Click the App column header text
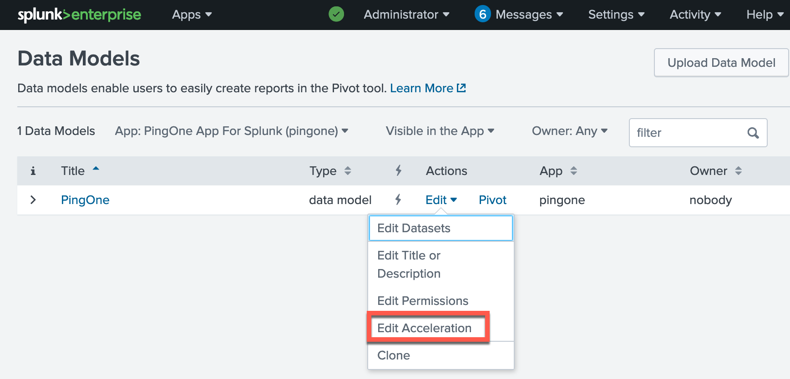This screenshot has height=379, width=790. 551,171
